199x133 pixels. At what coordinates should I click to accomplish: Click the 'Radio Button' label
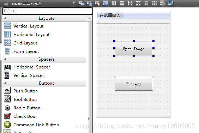point(27,108)
